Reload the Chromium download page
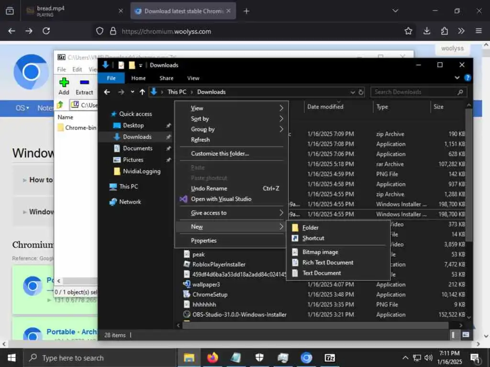Image resolution: width=490 pixels, height=367 pixels. 46,31
